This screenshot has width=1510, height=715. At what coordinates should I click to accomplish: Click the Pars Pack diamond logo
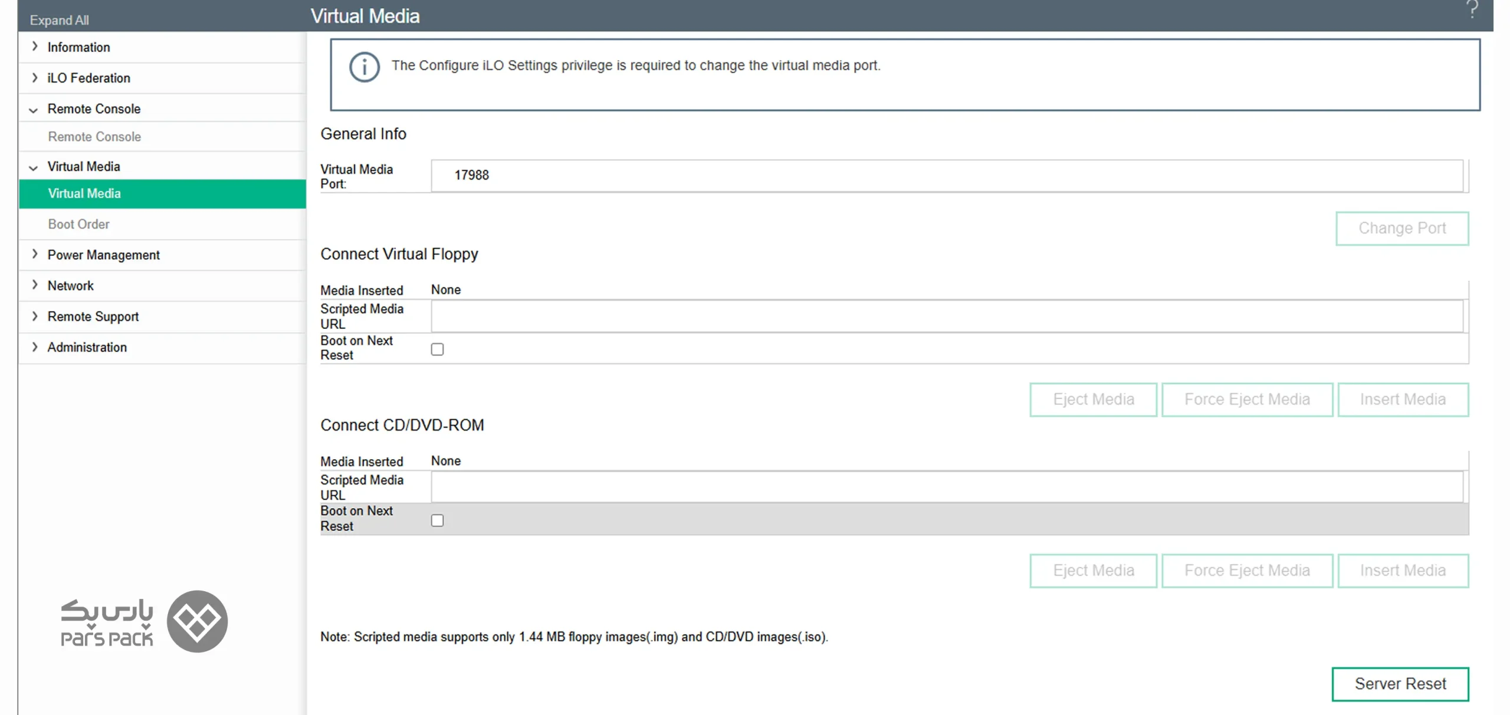[x=197, y=621]
